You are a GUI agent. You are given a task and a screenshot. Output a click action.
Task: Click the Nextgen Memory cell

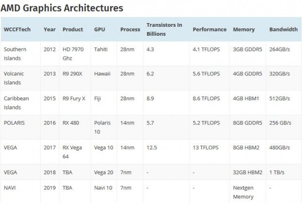pyautogui.click(x=244, y=191)
